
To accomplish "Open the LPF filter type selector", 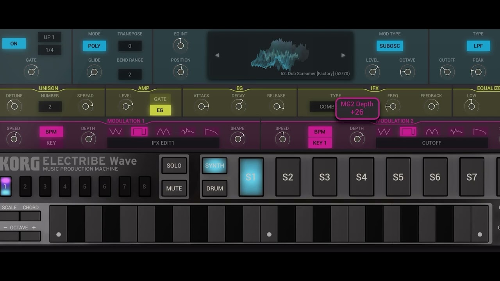I will click(478, 46).
